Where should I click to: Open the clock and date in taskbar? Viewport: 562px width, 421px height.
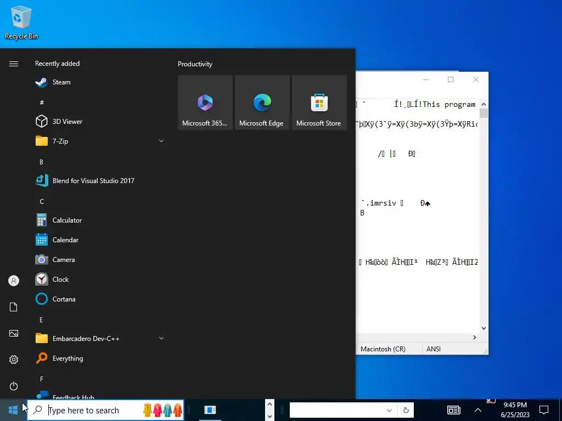click(515, 410)
